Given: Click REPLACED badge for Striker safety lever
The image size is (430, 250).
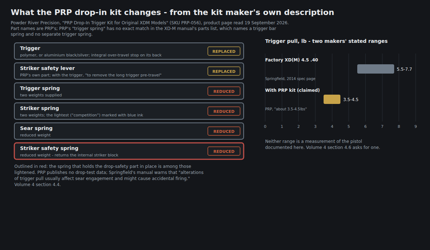Looking at the screenshot, I should pyautogui.click(x=224, y=71).
